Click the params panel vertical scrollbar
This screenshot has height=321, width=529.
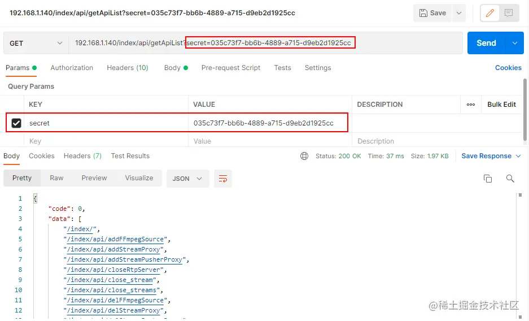click(524, 110)
